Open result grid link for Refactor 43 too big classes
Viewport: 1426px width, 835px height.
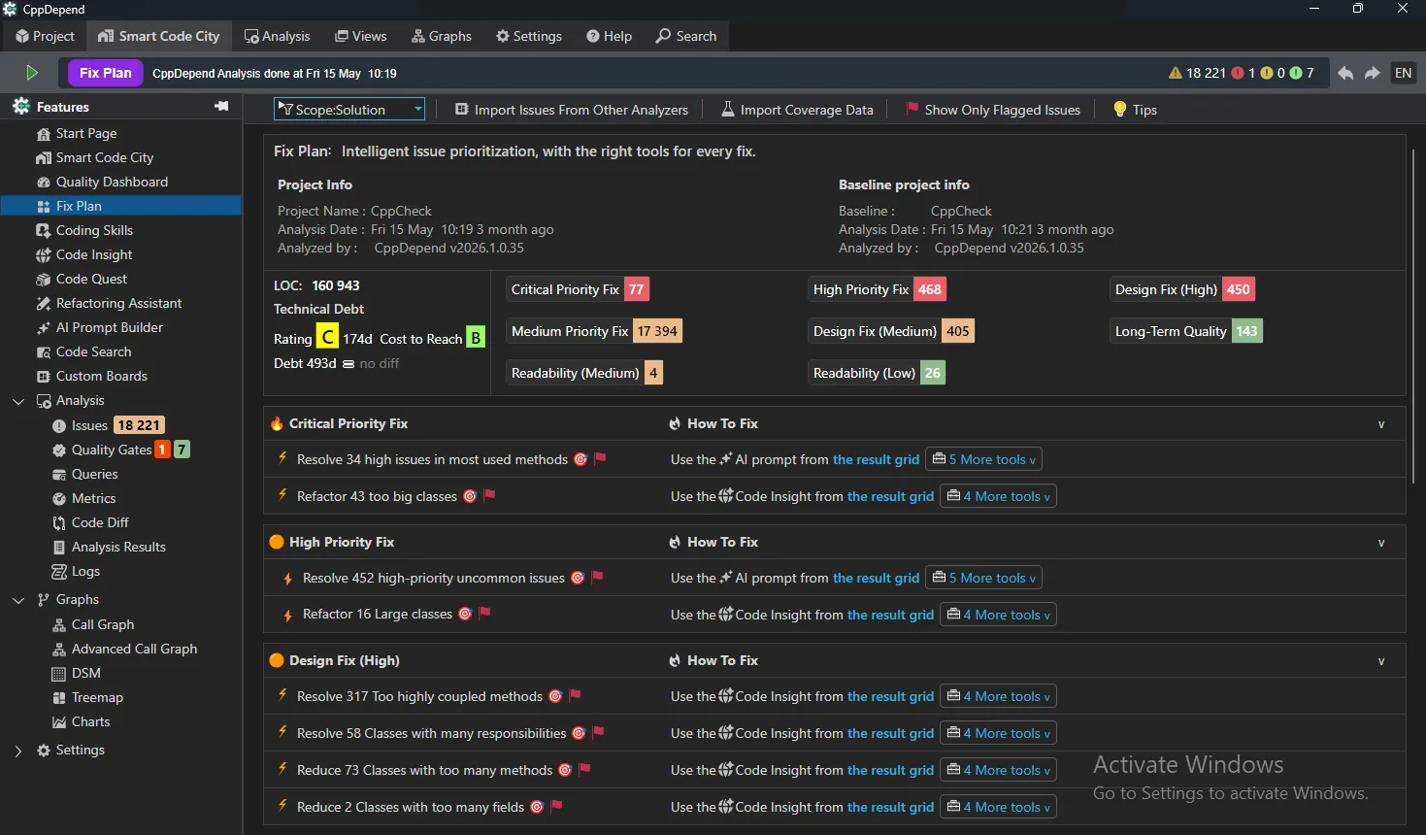[890, 496]
